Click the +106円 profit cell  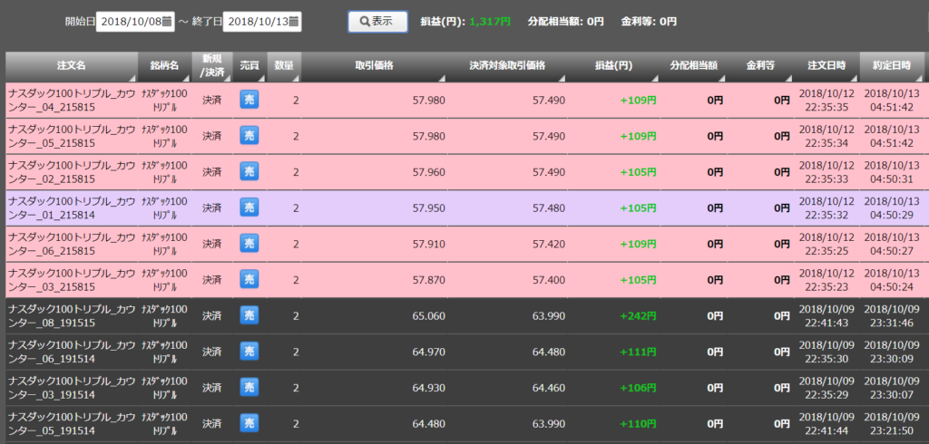click(638, 389)
